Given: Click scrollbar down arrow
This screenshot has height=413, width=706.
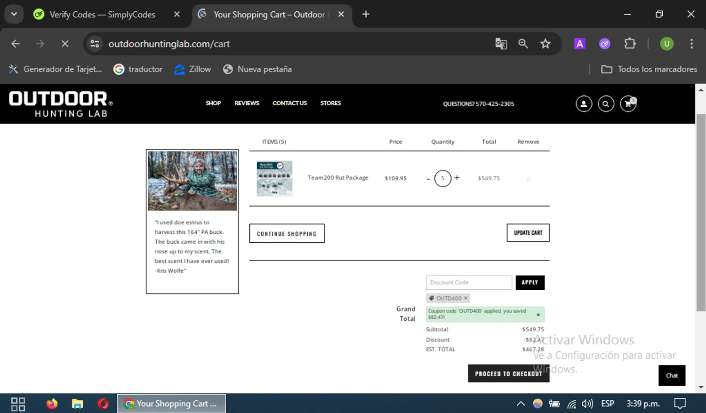Looking at the screenshot, I should 701,387.
